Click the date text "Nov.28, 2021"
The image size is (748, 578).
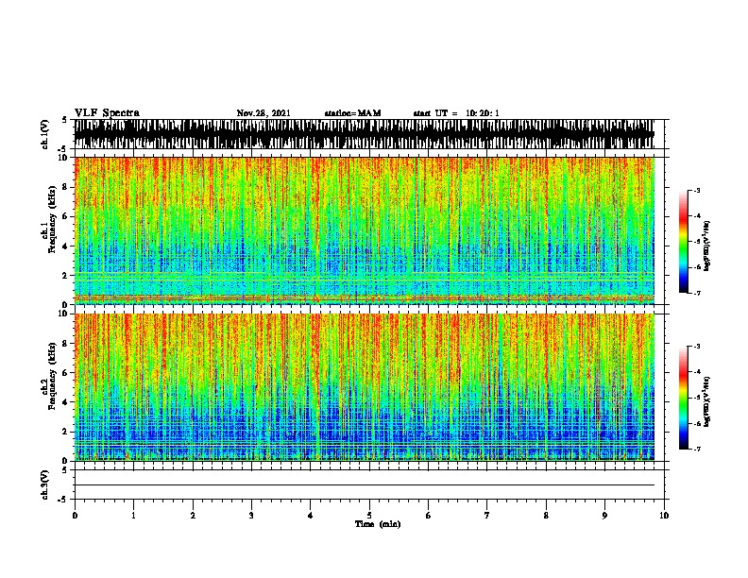[263, 113]
